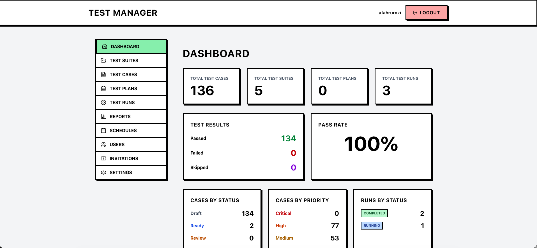Click the Total Test Plans card
Viewport: 537px width, 248px height.
pos(340,86)
